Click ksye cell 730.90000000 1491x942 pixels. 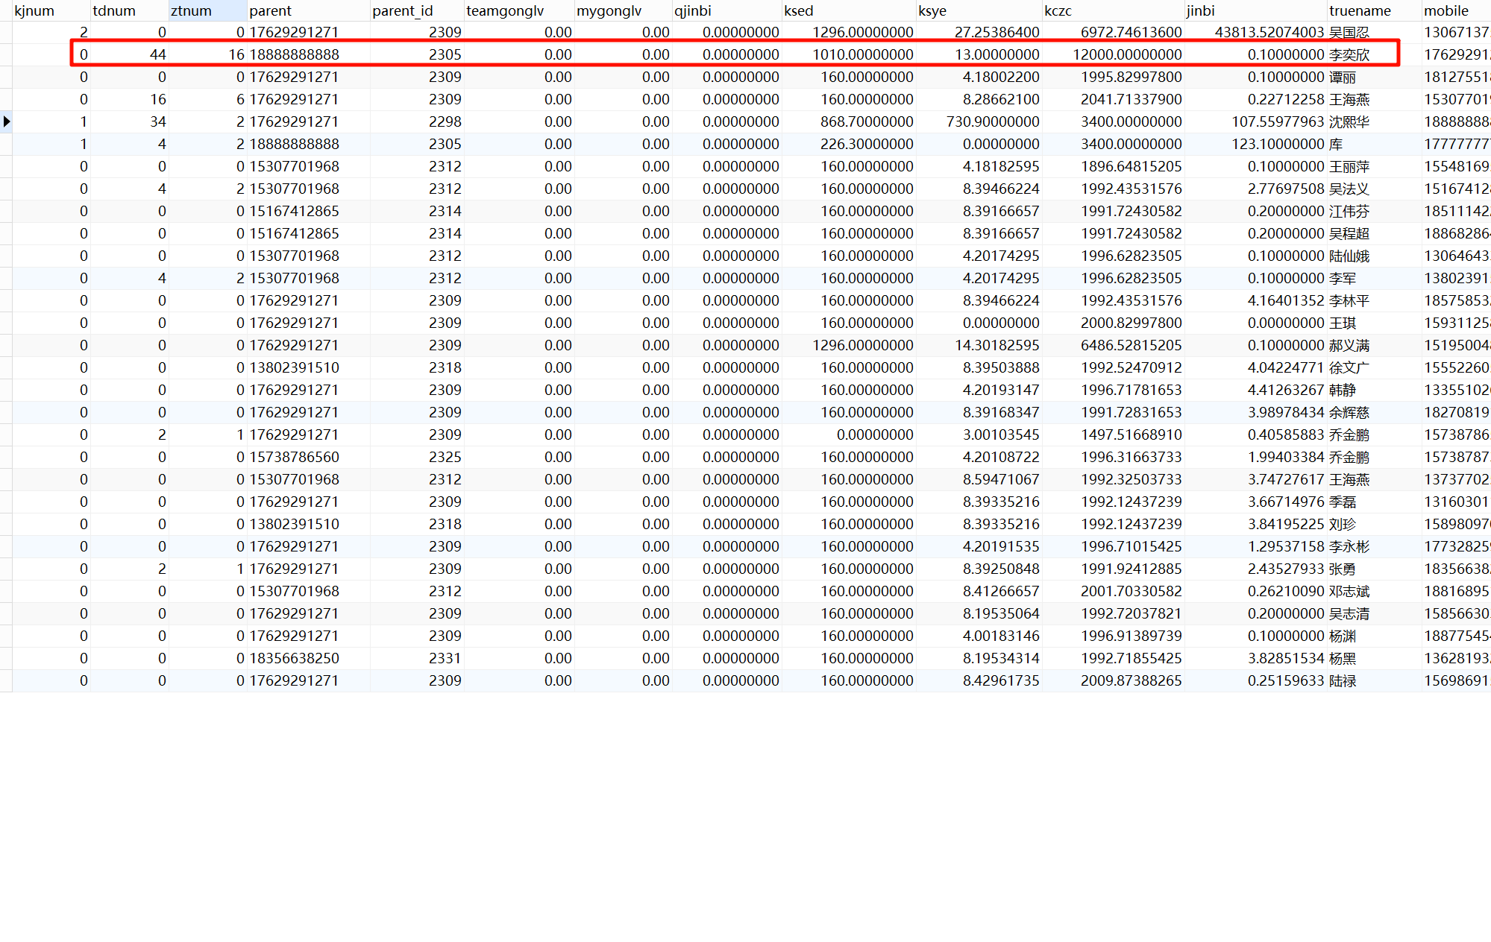992,121
